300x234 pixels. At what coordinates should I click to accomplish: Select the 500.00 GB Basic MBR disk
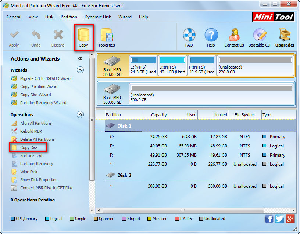click(113, 94)
